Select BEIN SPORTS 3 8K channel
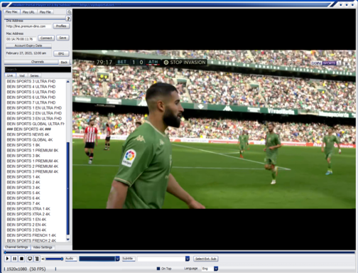The image size is (358, 273). [23, 156]
